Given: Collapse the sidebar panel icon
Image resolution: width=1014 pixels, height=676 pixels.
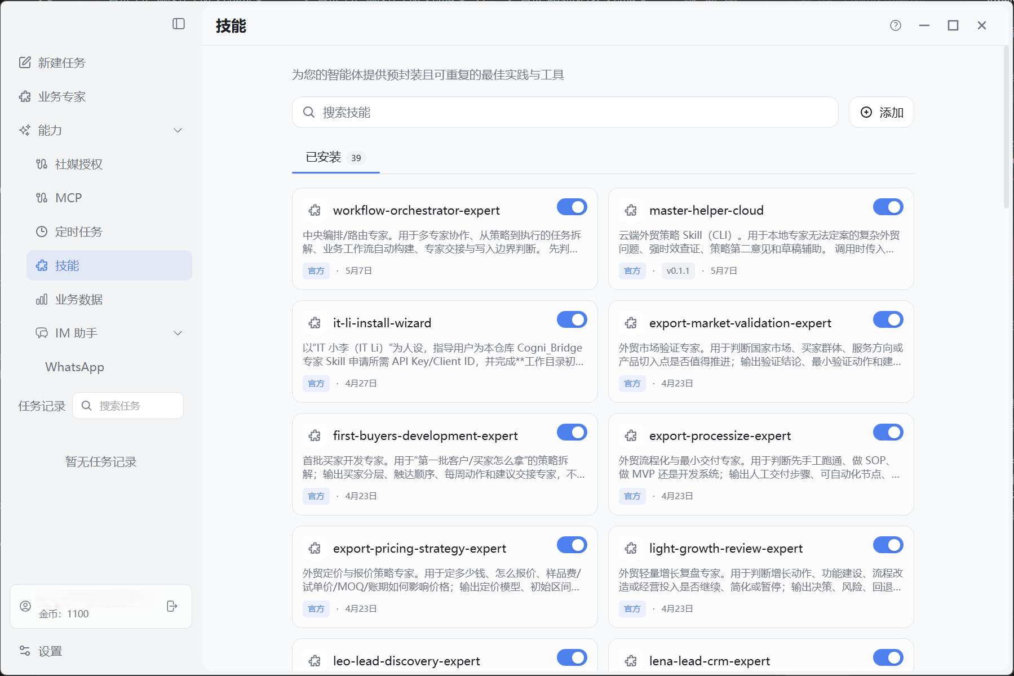Looking at the screenshot, I should [179, 24].
